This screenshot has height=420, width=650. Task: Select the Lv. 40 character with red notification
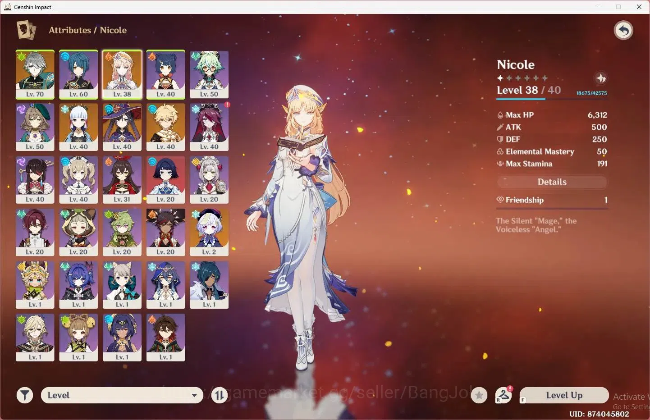pos(209,127)
